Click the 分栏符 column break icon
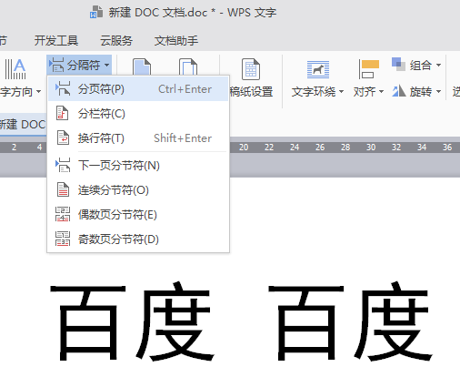 (x=63, y=113)
